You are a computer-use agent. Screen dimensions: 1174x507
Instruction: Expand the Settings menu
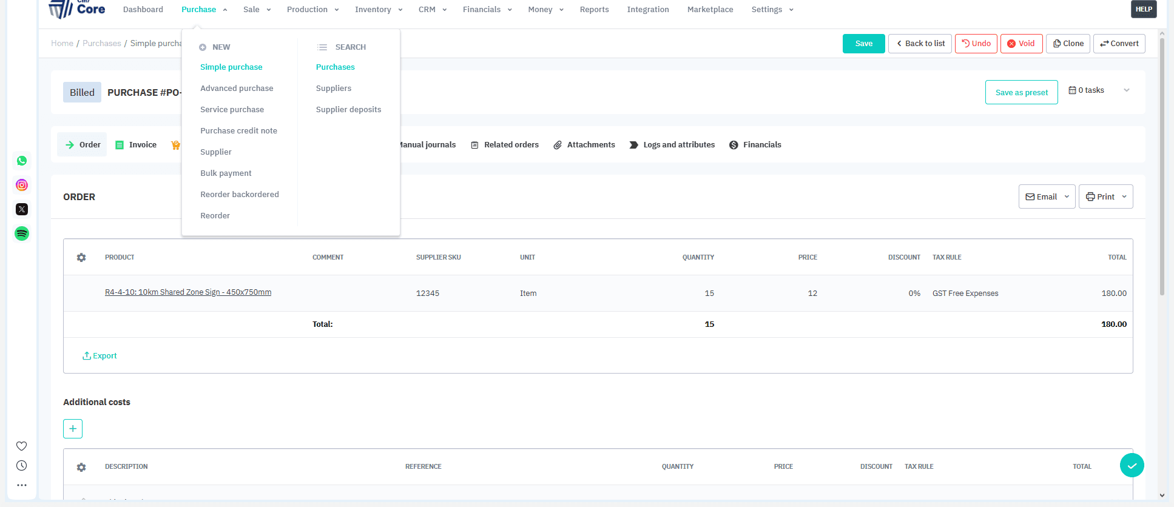click(772, 10)
